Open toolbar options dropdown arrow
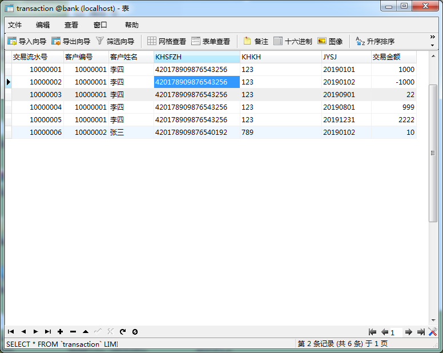Image resolution: width=443 pixels, height=353 pixels. (x=432, y=45)
